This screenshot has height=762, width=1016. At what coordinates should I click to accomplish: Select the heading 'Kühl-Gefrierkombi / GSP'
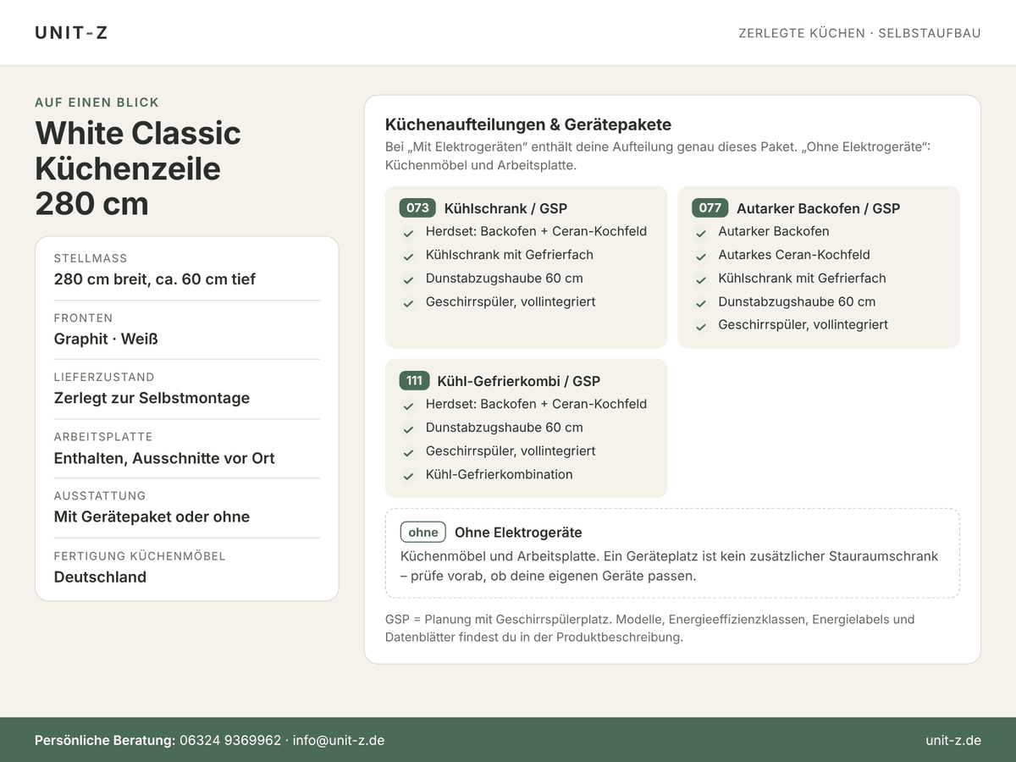(x=518, y=381)
